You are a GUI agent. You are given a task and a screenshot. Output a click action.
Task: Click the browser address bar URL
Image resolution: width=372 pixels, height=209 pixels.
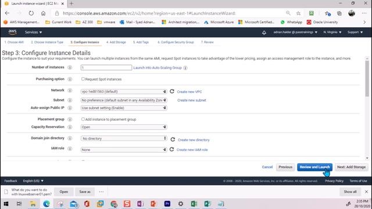tap(149, 13)
